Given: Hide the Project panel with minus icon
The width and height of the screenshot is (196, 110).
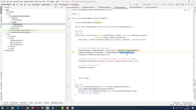Looking at the screenshot, I should pyautogui.click(x=64, y=7).
